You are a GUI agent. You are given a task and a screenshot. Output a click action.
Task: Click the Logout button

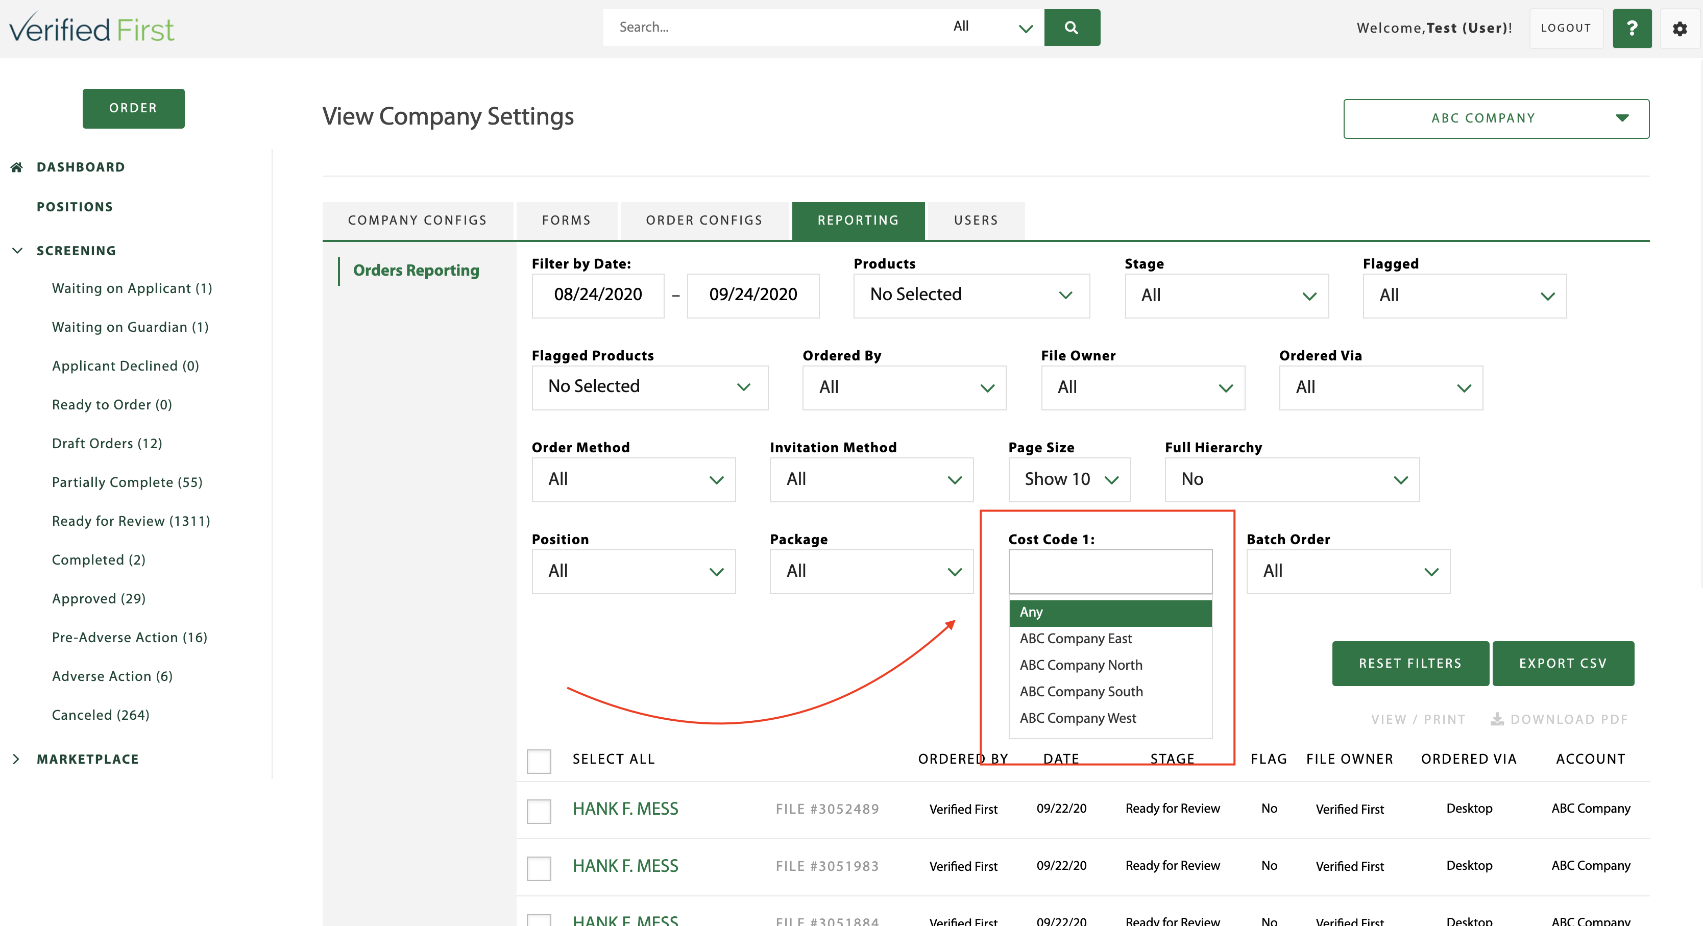(1566, 28)
